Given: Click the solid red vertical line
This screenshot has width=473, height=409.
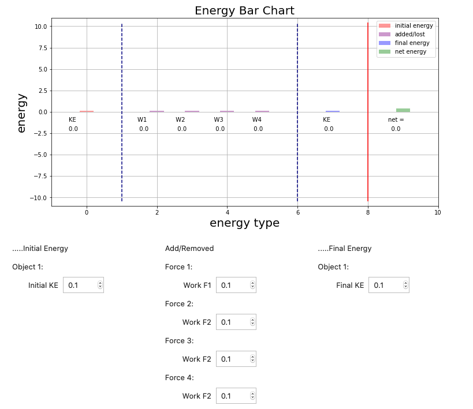Looking at the screenshot, I should (x=368, y=156).
